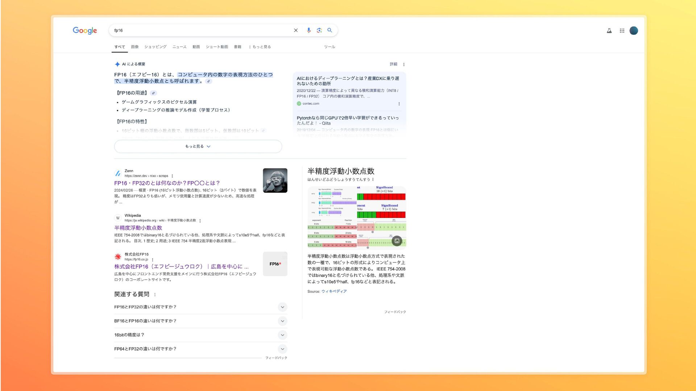The height and width of the screenshot is (391, 696).
Task: Open the FP16 logo result thumbnail
Action: click(275, 264)
